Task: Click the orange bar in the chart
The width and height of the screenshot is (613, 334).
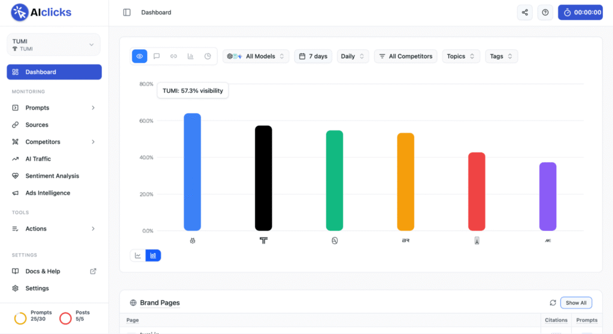Action: [x=405, y=182]
